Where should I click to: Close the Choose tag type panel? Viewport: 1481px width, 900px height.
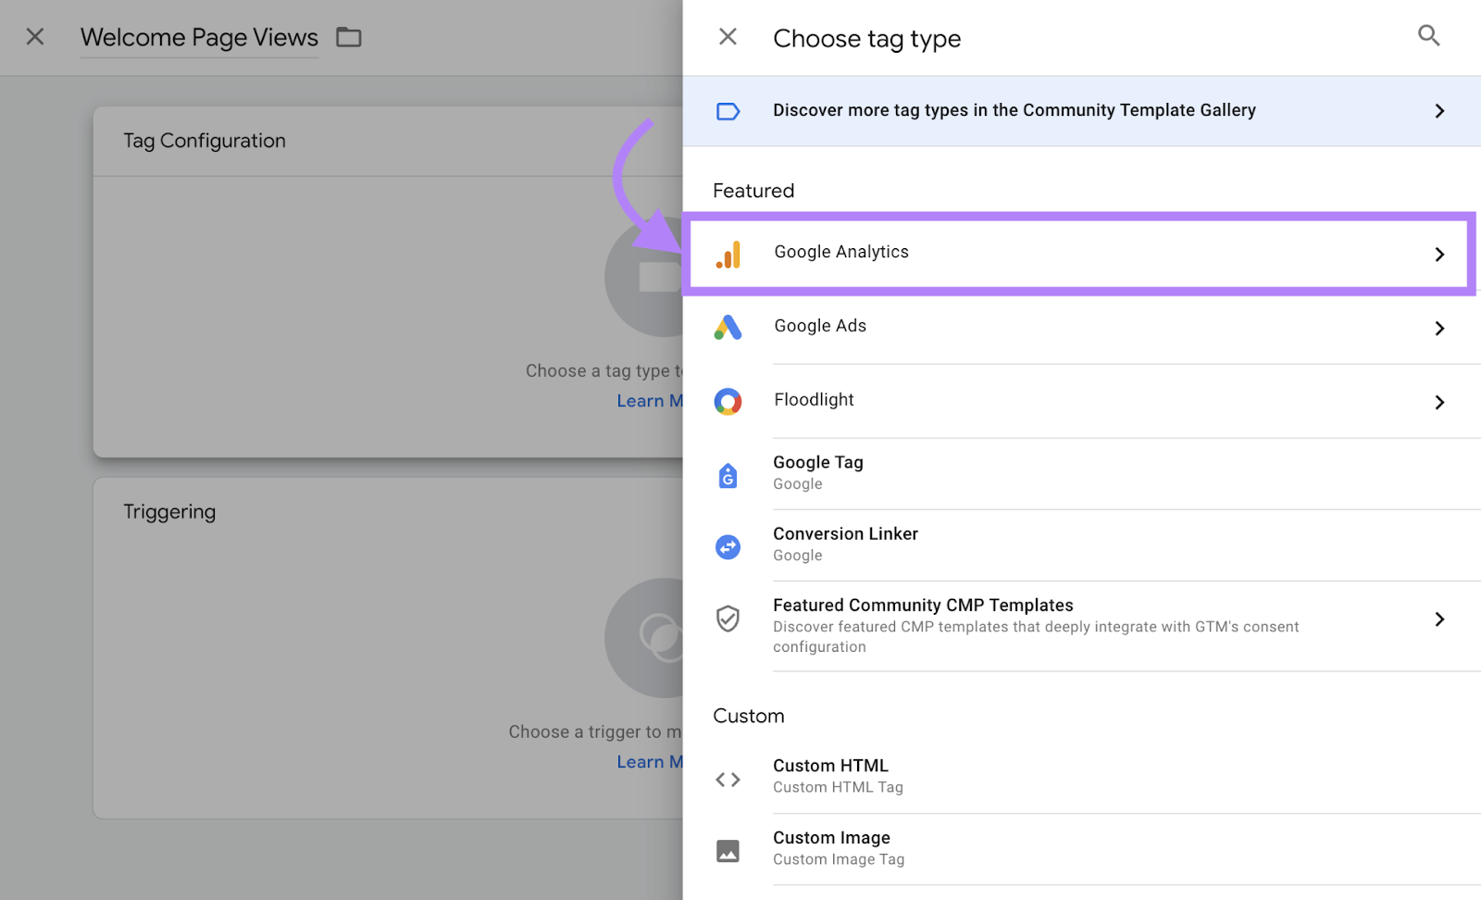[x=728, y=36]
